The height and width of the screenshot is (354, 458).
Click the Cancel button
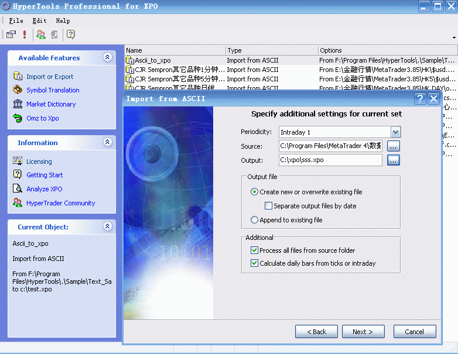(415, 332)
